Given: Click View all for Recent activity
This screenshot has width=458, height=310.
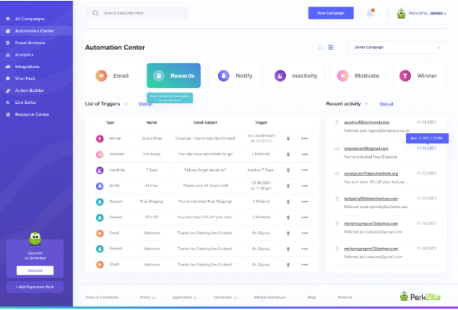Looking at the screenshot, I should 386,104.
